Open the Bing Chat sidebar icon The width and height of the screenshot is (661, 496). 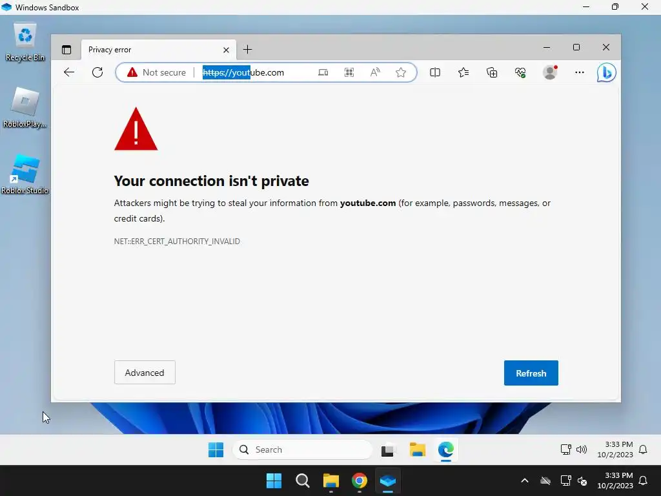coord(606,72)
